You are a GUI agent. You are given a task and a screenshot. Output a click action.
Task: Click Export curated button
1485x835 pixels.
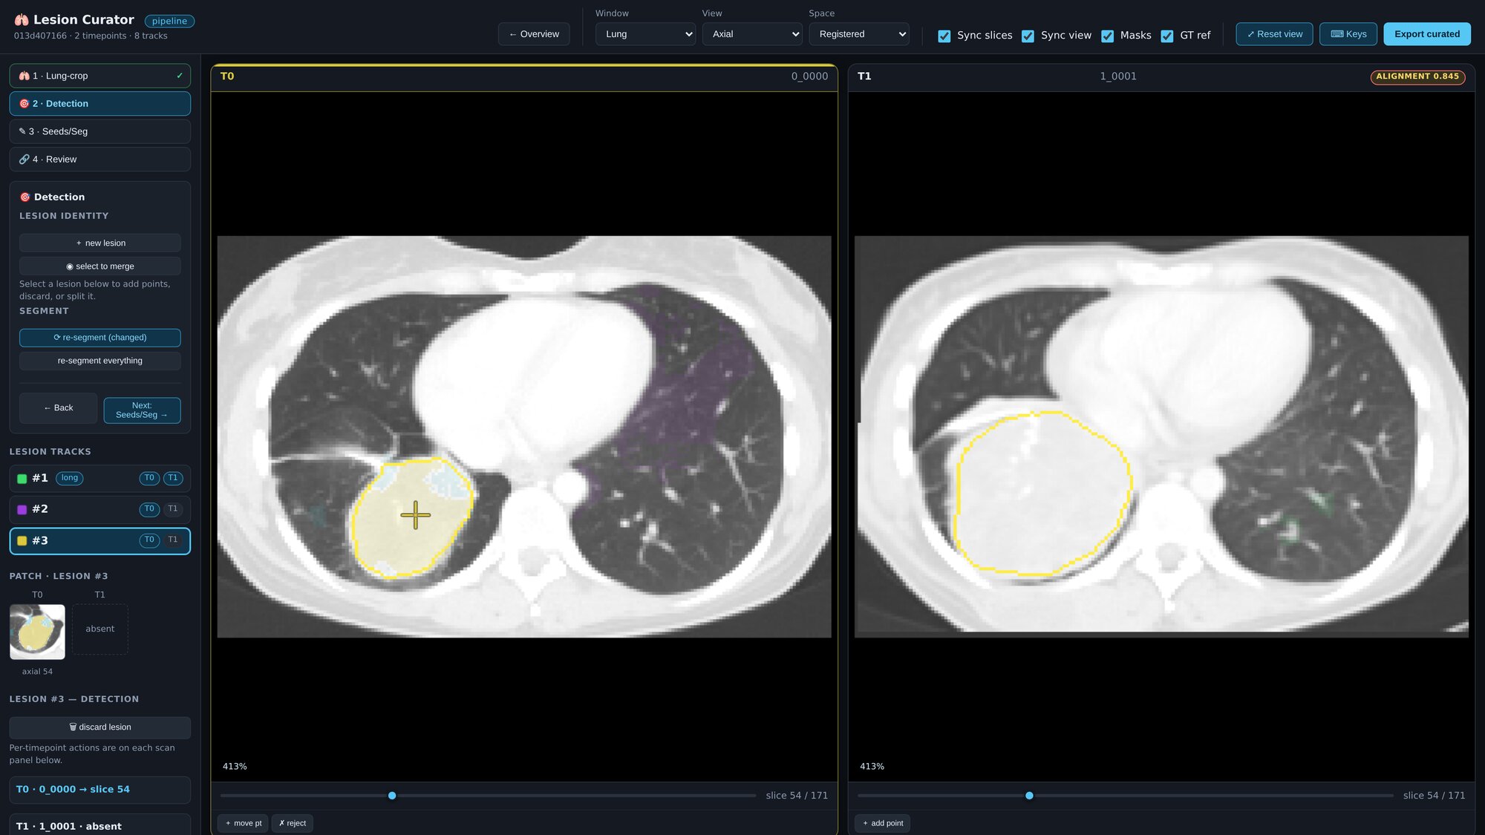(x=1427, y=34)
